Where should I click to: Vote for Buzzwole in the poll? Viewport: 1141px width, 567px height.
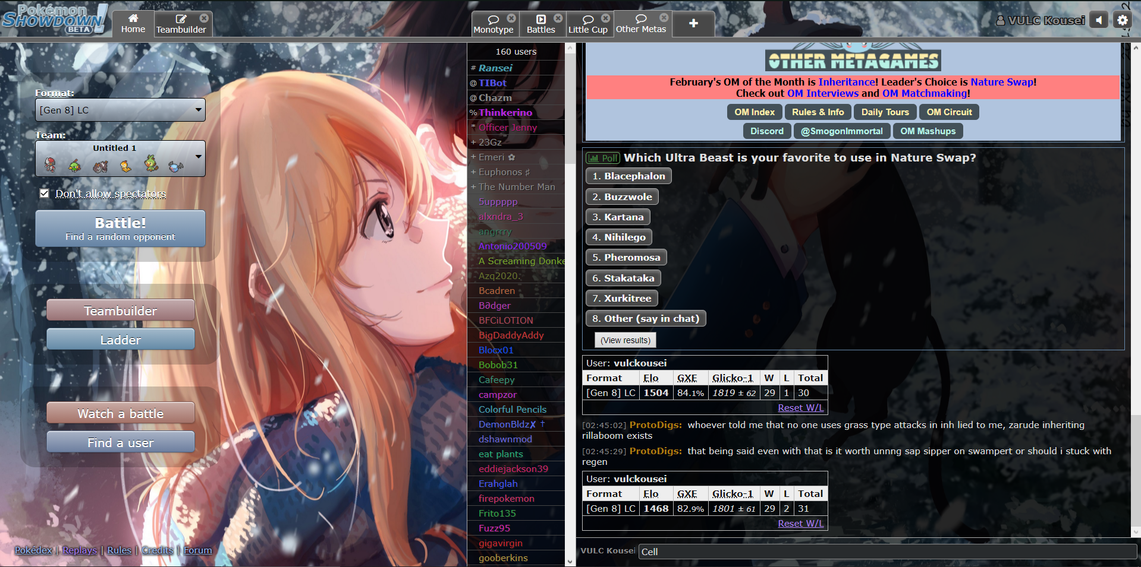(x=622, y=197)
